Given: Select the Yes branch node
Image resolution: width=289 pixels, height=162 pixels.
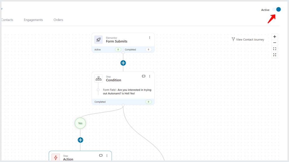Looking at the screenshot, I should 80,123.
